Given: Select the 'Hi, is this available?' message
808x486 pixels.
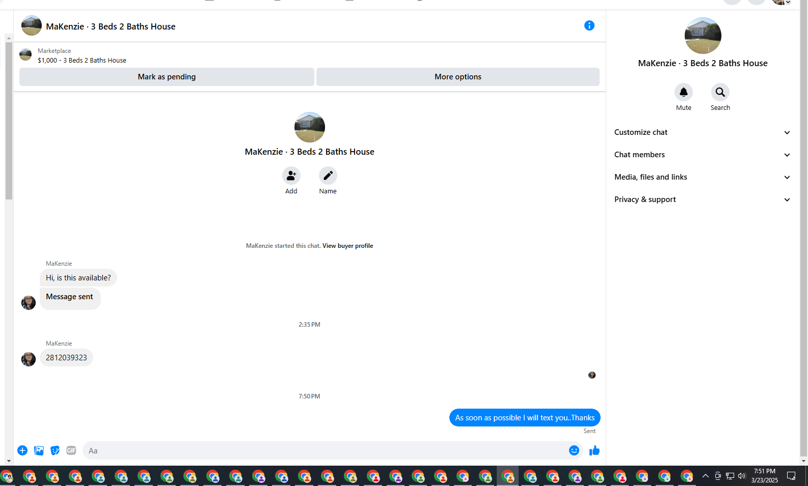Looking at the screenshot, I should point(78,278).
